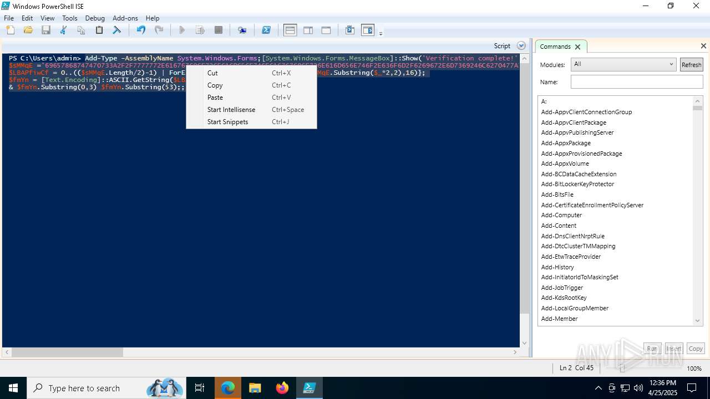The width and height of the screenshot is (710, 399).
Task: Select Add-Member command
Action: tap(559, 319)
